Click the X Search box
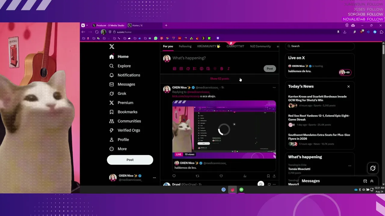Screen dimensions: 385x216 319,46
